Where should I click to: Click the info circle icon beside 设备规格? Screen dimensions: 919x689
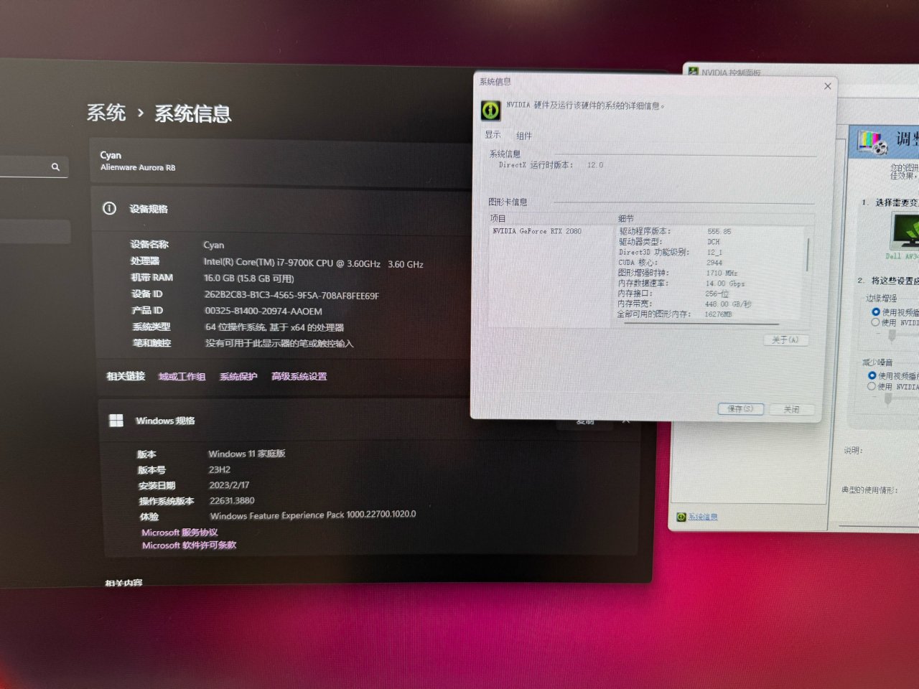[109, 208]
